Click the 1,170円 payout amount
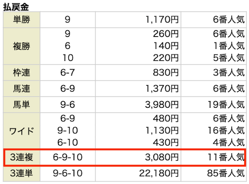 click(162, 20)
